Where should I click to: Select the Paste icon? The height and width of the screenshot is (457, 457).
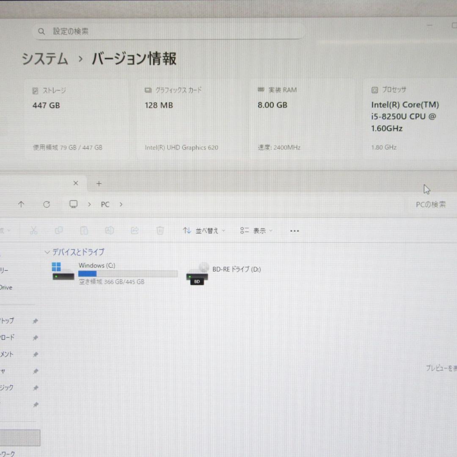84,230
